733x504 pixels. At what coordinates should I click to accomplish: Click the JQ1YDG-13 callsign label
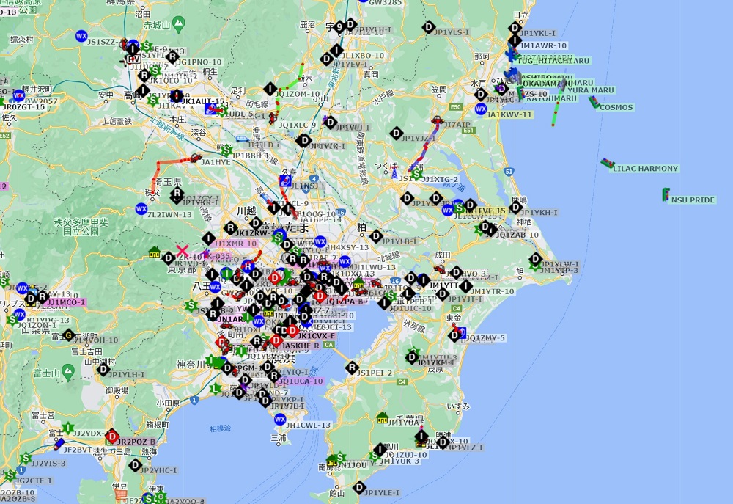[48, 321]
